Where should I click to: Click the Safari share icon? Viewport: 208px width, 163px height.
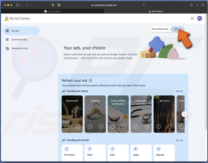coord(191,5)
